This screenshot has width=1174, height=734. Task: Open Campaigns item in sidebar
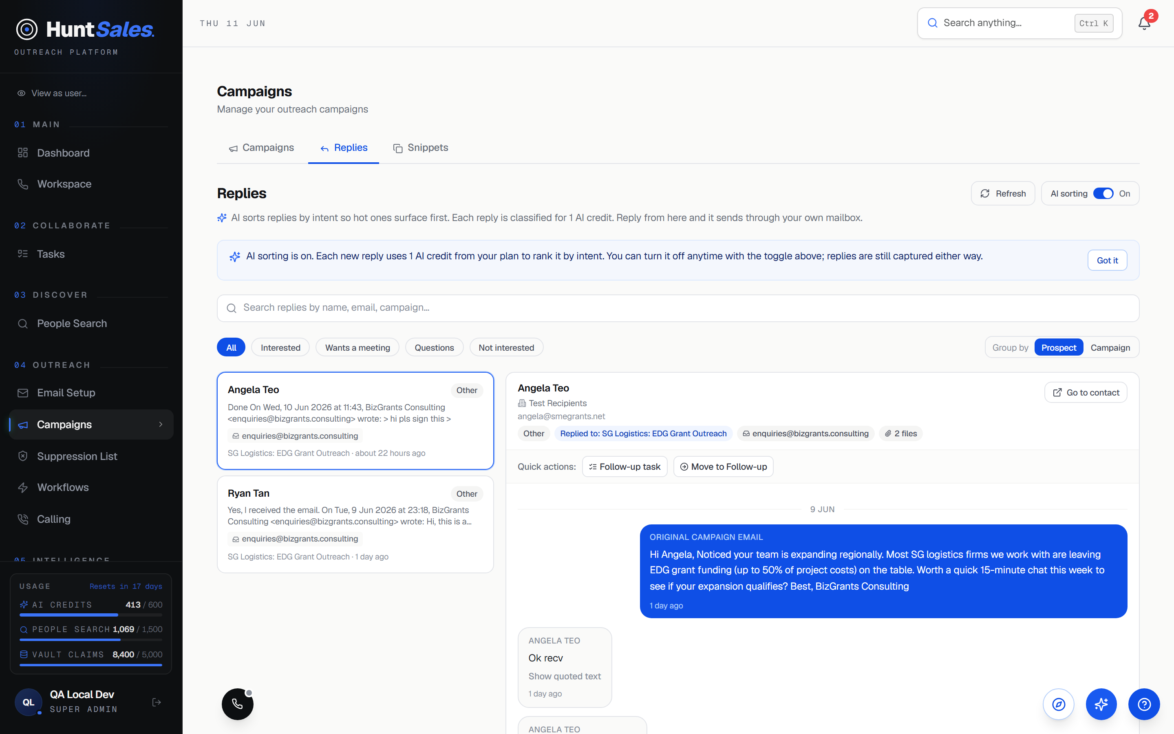[91, 424]
